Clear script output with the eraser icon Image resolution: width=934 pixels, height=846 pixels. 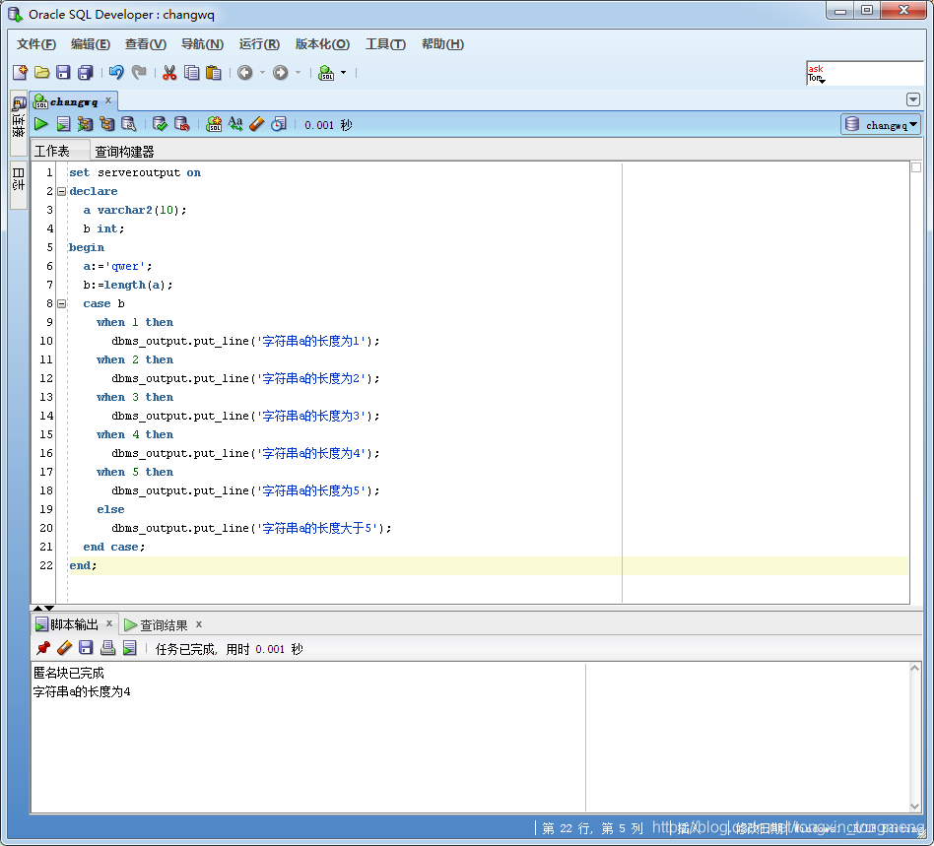coord(64,648)
